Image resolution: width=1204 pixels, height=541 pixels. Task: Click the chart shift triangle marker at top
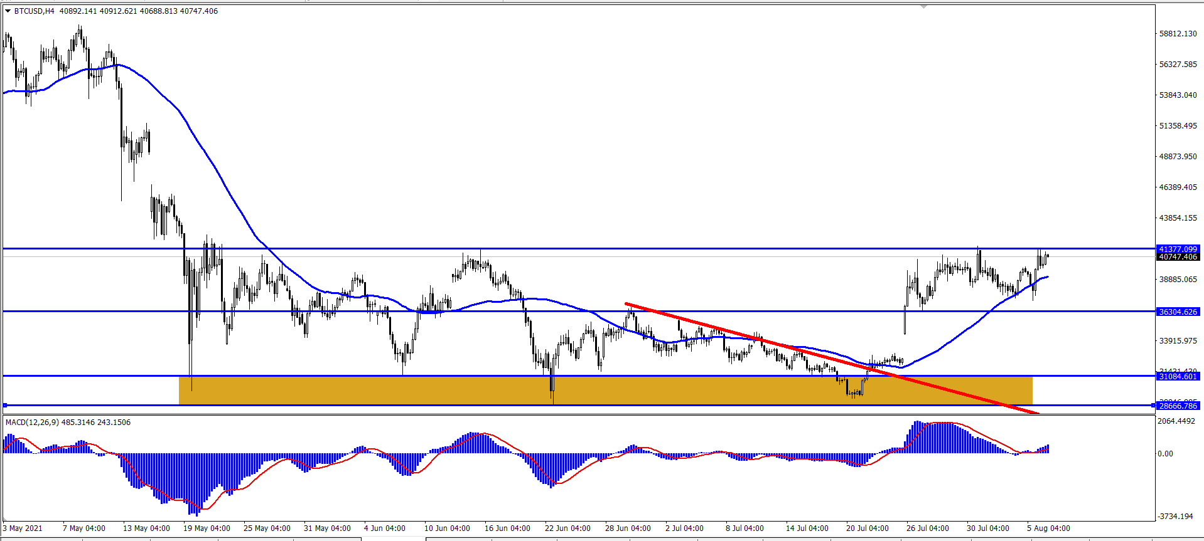coord(924,7)
